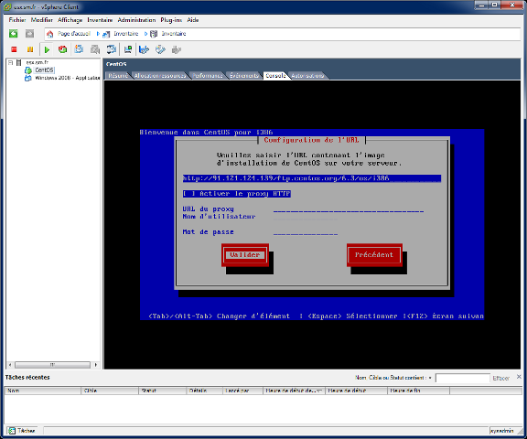The height and width of the screenshot is (439, 527).
Task: Switch to the Performance tab
Action: [x=208, y=76]
